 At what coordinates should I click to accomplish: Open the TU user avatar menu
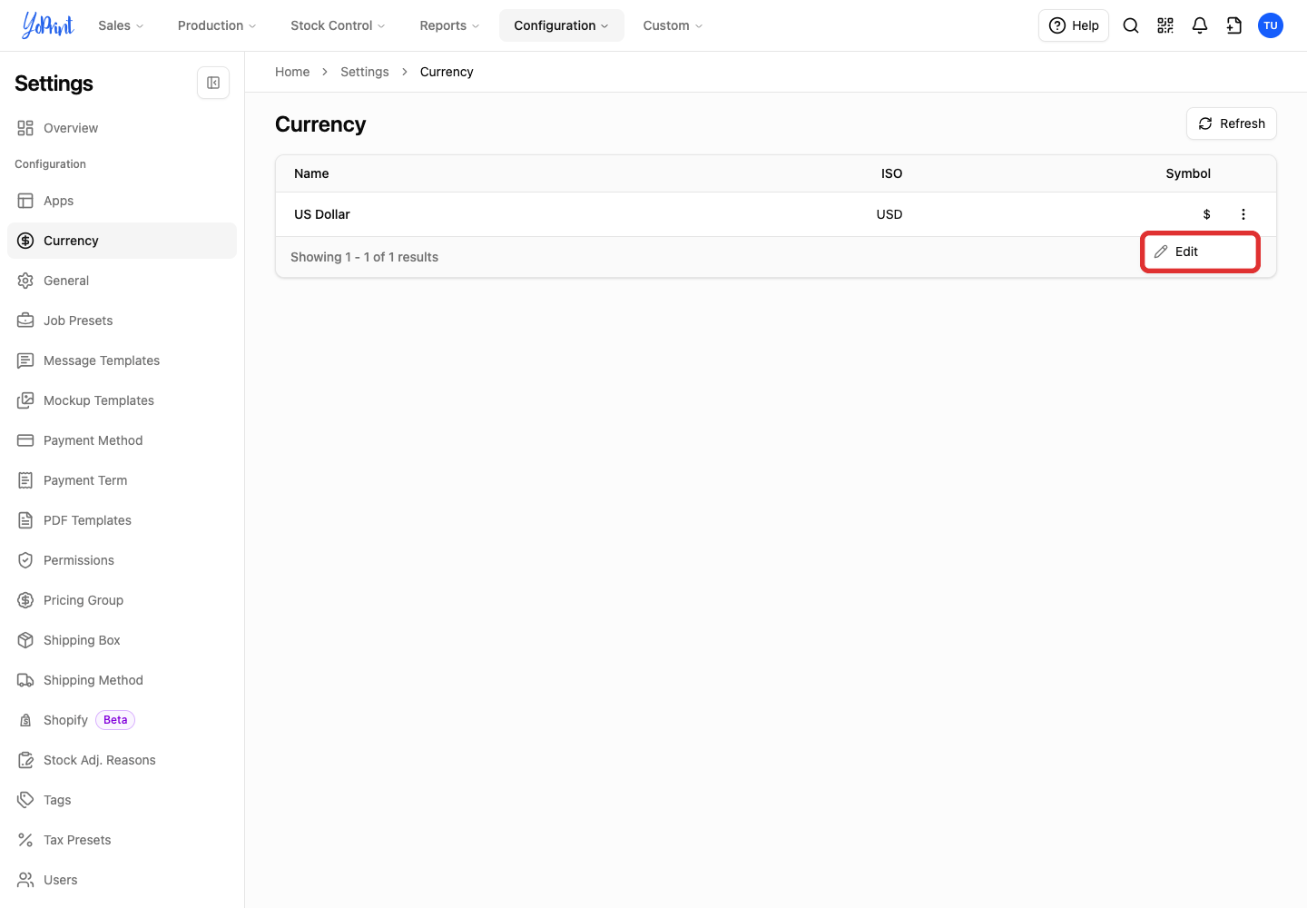coord(1271,25)
